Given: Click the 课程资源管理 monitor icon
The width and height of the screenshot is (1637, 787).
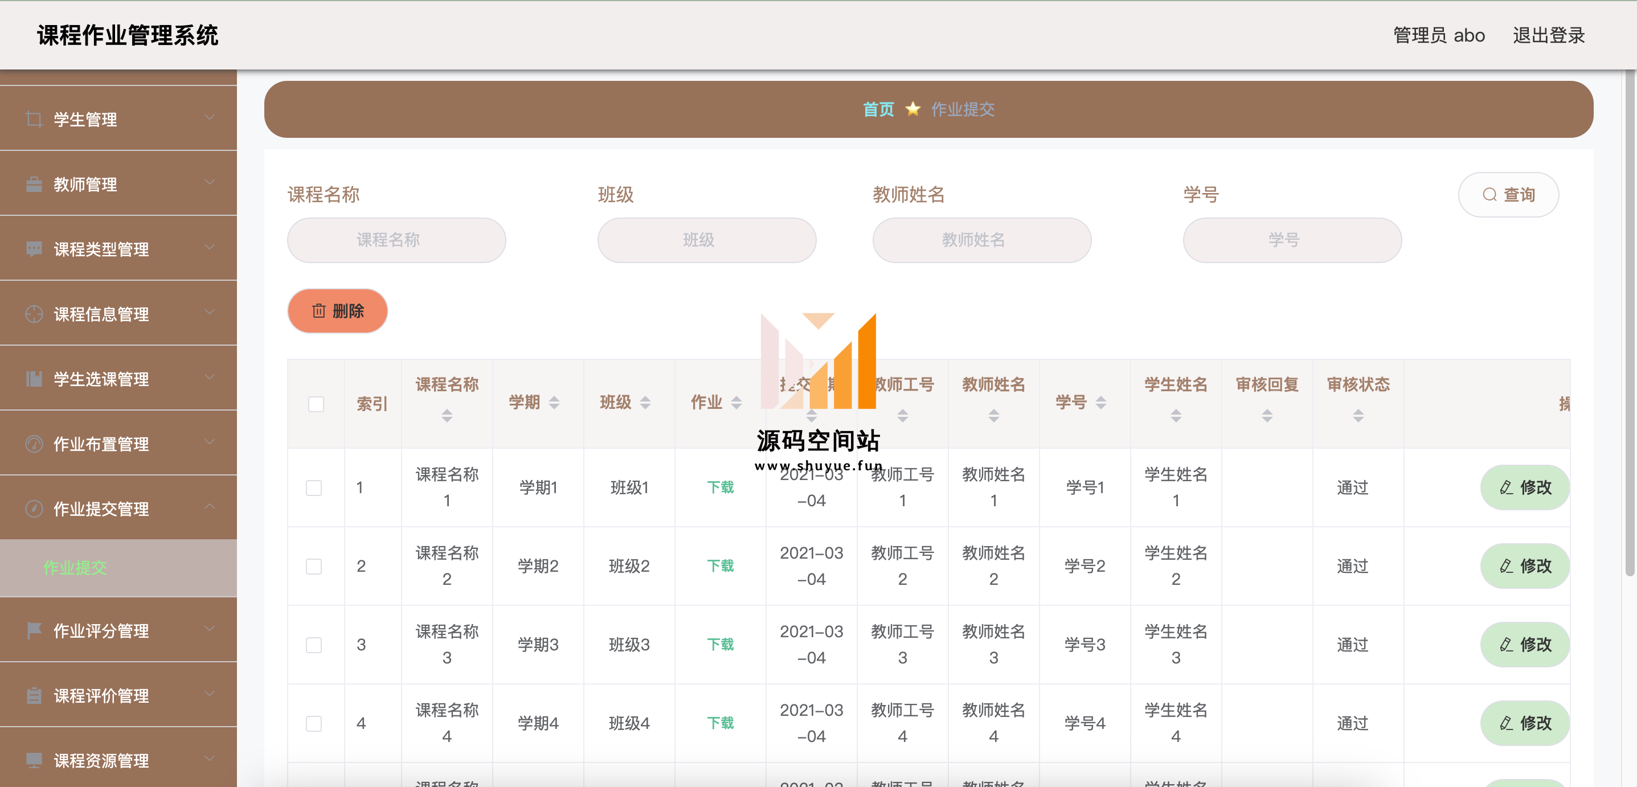Looking at the screenshot, I should coord(34,760).
